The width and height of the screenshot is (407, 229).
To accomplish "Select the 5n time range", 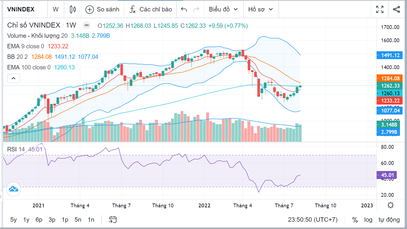I will click(78, 220).
